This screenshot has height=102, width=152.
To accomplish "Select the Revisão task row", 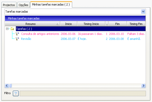I will pos(26,39).
